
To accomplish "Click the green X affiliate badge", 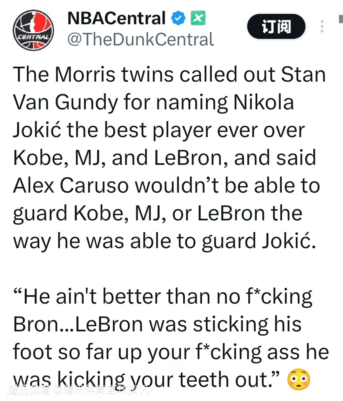I will 198,18.
